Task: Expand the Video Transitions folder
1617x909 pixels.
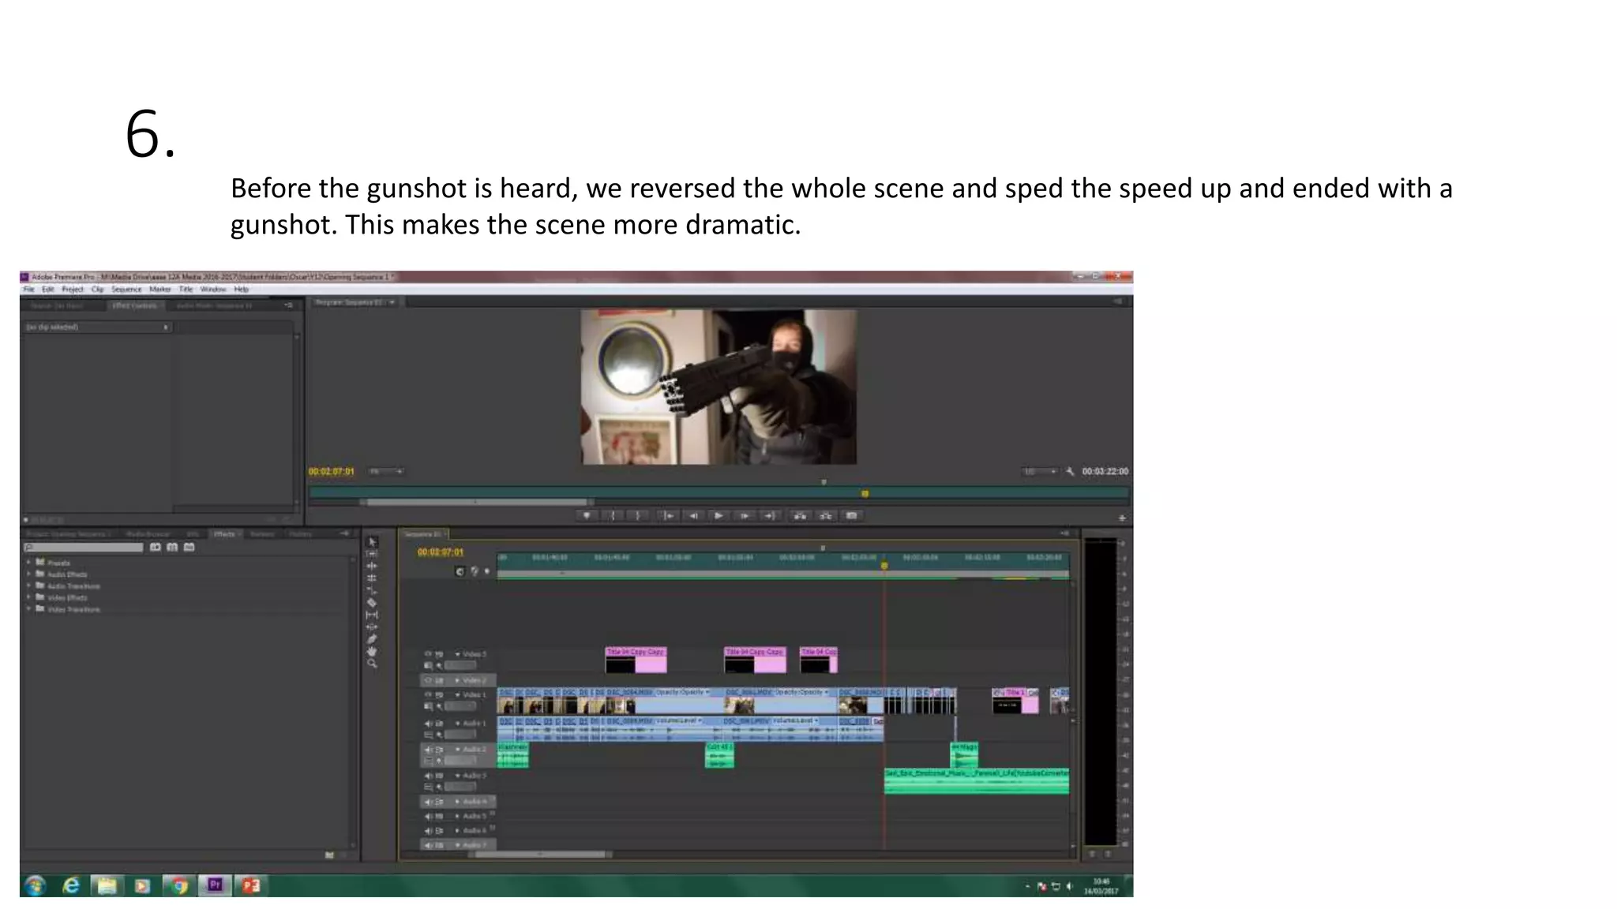Action: click(x=29, y=609)
